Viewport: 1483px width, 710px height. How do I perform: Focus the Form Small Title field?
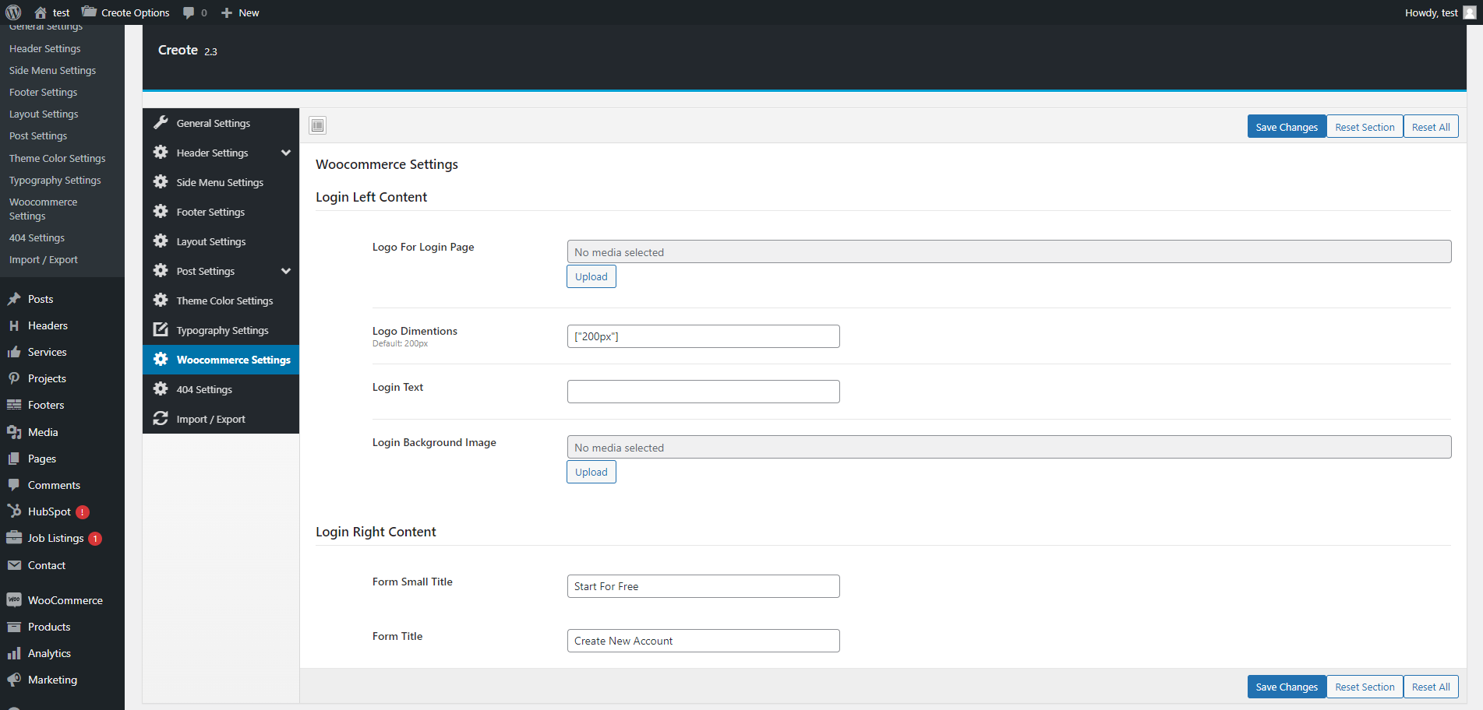click(x=703, y=586)
